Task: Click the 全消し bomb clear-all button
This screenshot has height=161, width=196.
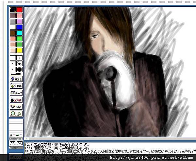Action: (x=16, y=100)
